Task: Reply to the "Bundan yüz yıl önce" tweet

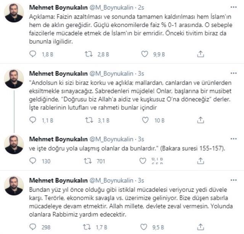Action: click(x=33, y=227)
